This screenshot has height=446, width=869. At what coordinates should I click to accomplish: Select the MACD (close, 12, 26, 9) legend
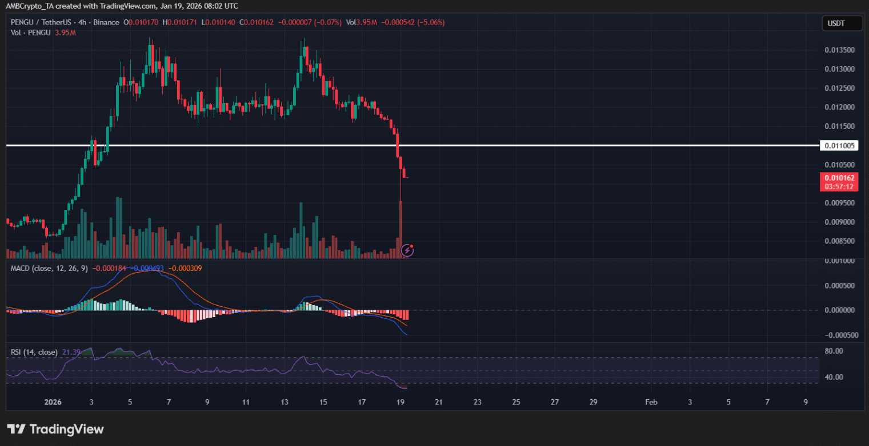pos(50,268)
